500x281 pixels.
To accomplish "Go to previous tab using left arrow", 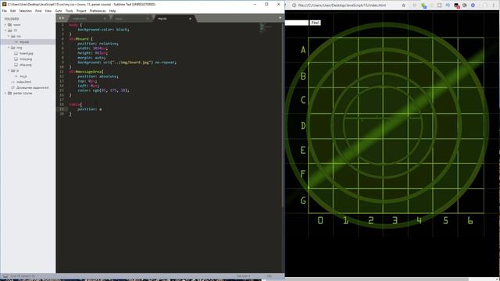I will [x=59, y=18].
